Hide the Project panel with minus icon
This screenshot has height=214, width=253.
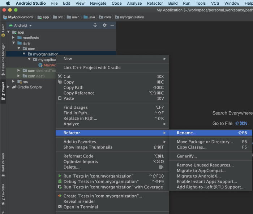[x=112, y=25]
